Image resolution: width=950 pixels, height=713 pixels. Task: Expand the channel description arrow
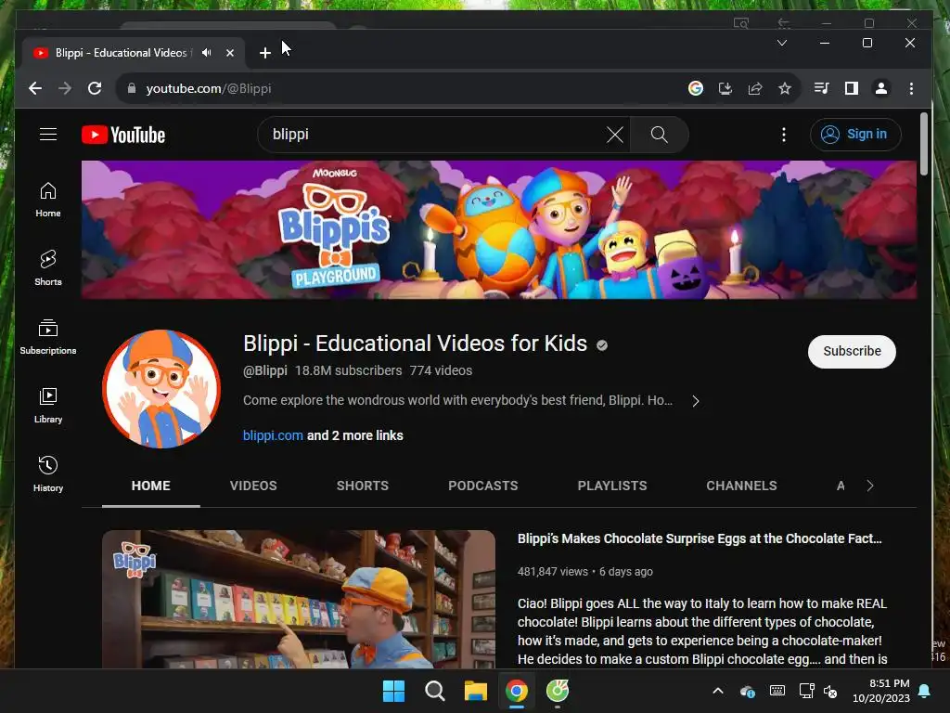pyautogui.click(x=696, y=401)
